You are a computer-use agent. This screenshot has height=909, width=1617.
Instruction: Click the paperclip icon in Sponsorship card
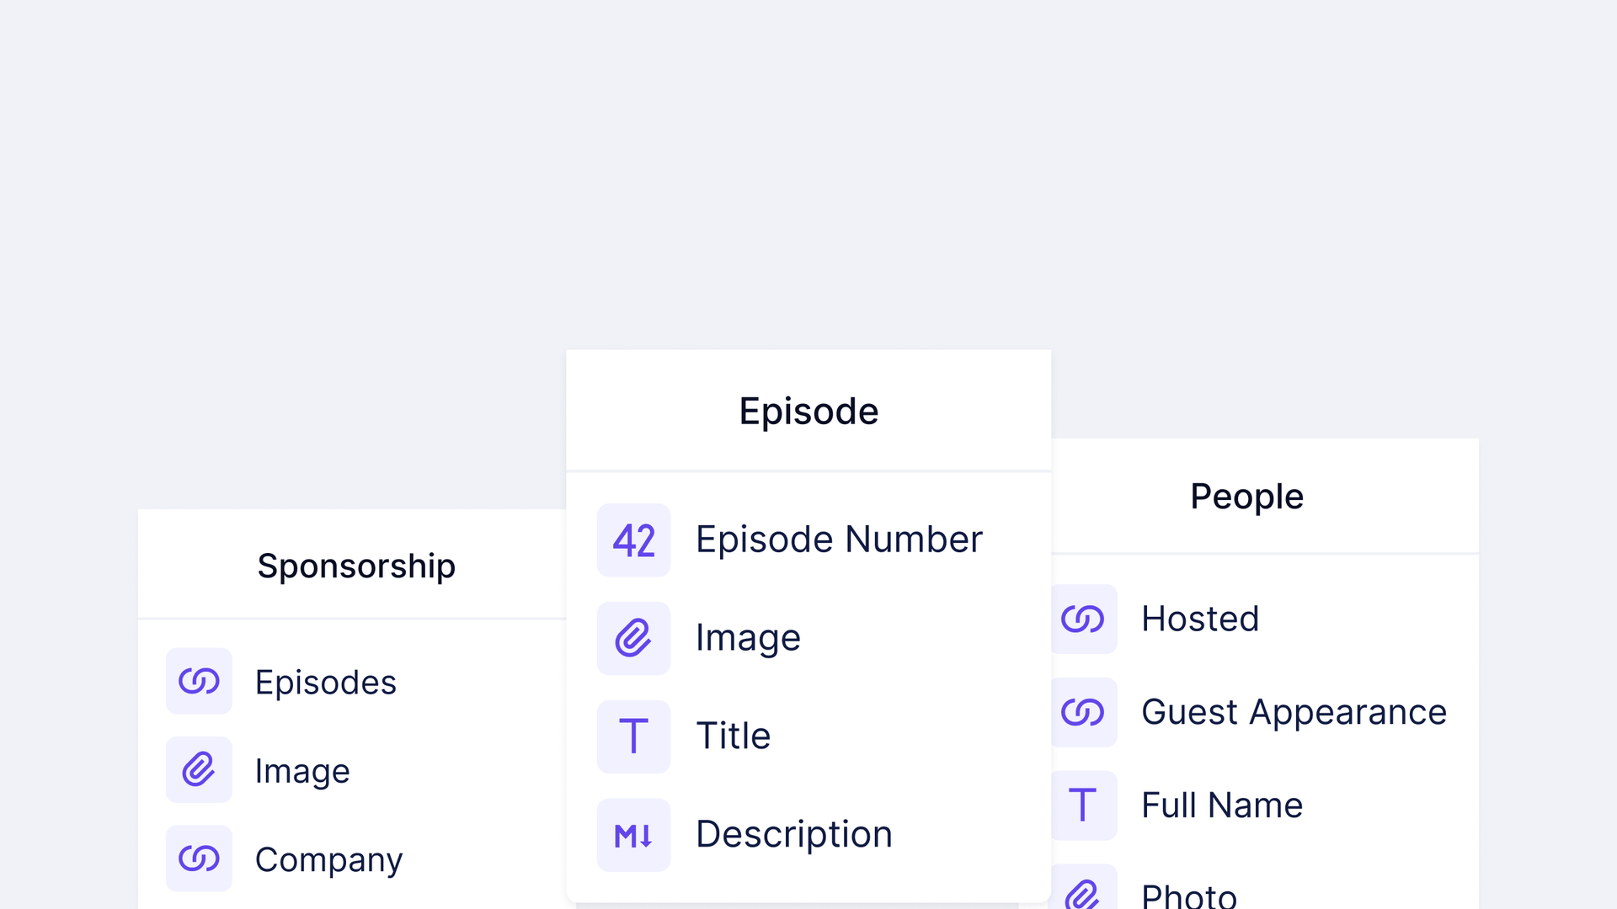tap(199, 769)
